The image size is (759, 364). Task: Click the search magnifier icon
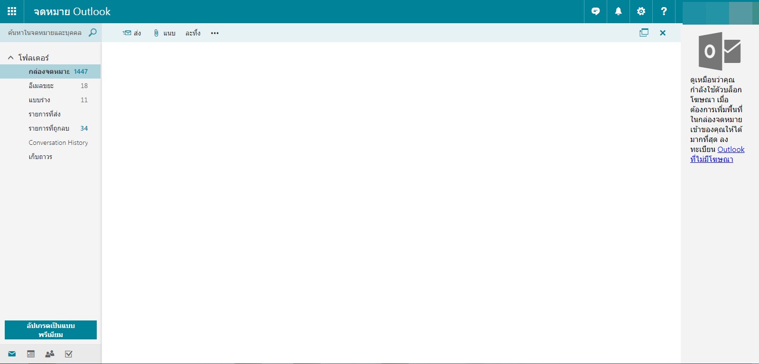point(93,32)
